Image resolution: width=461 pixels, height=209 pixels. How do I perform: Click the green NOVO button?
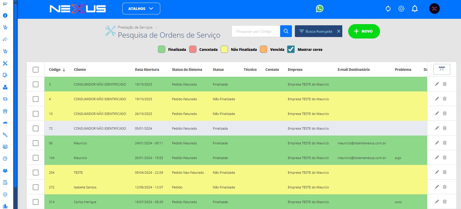[364, 31]
